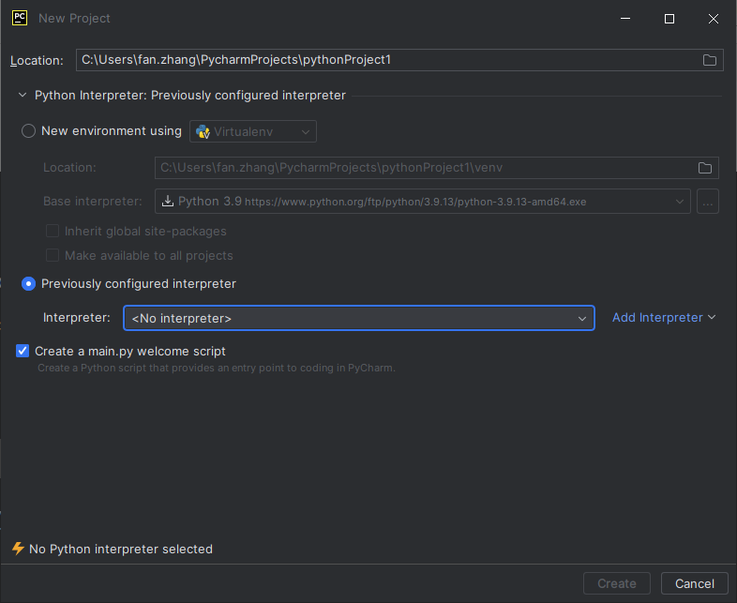Click the PyCharm logo in title bar
Viewport: 737px width, 603px height.
pyautogui.click(x=20, y=18)
